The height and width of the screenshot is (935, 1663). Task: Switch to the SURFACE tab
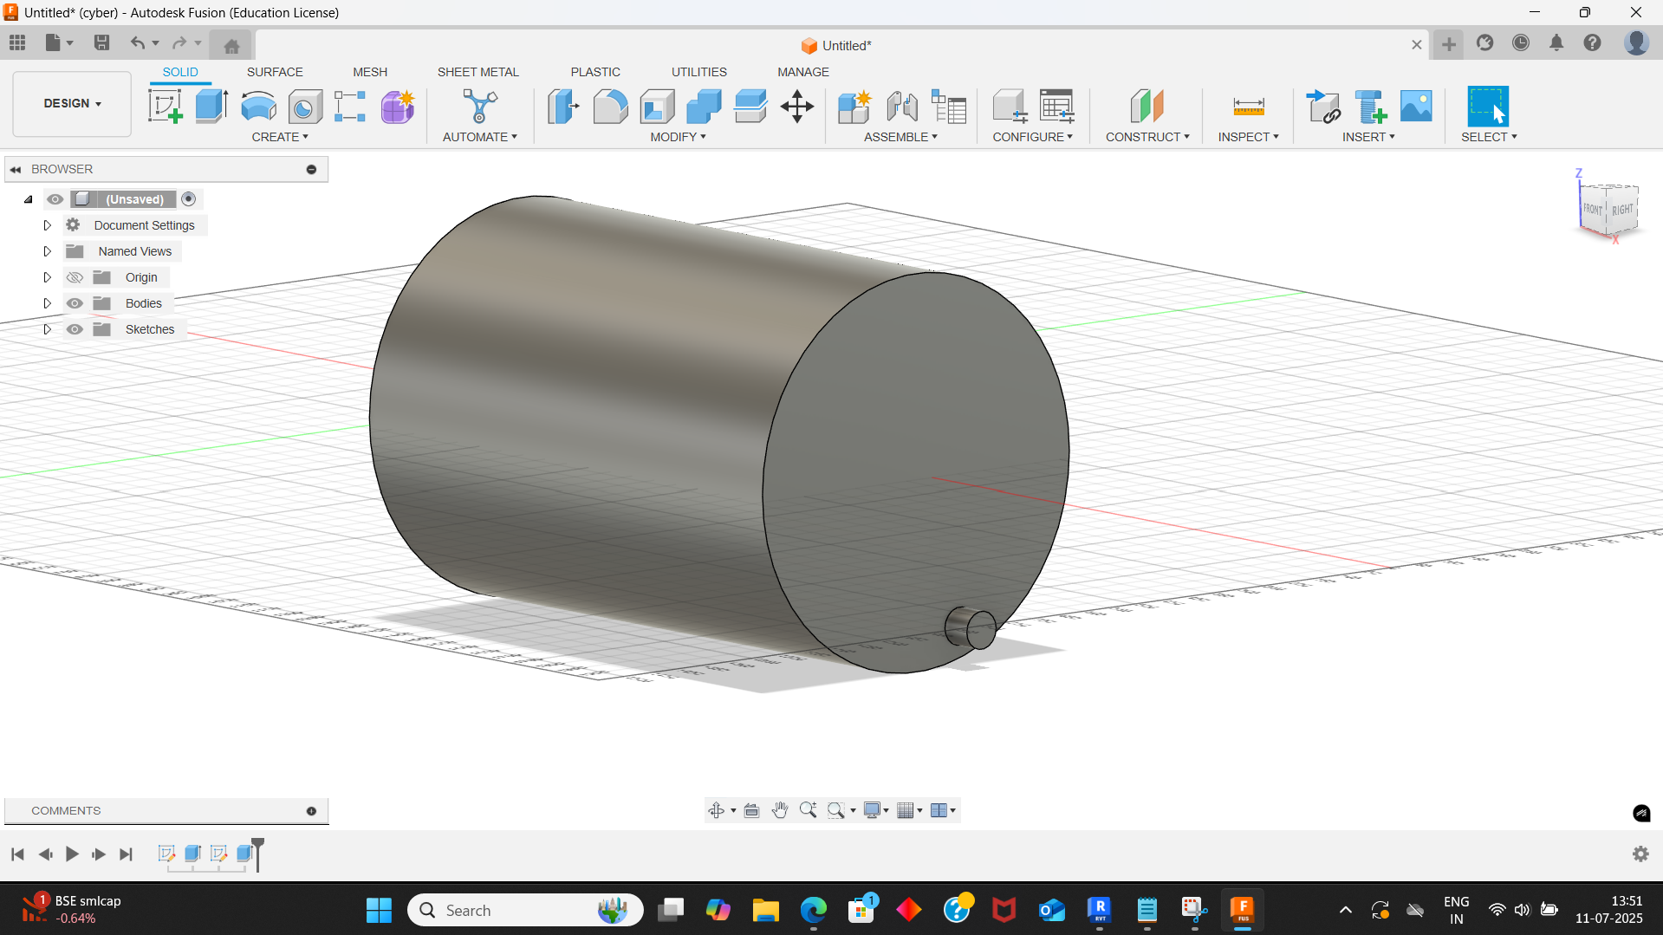pos(275,72)
